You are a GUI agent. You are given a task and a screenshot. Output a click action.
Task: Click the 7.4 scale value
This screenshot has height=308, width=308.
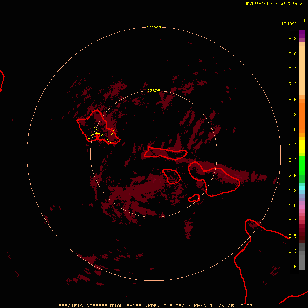[293, 84]
